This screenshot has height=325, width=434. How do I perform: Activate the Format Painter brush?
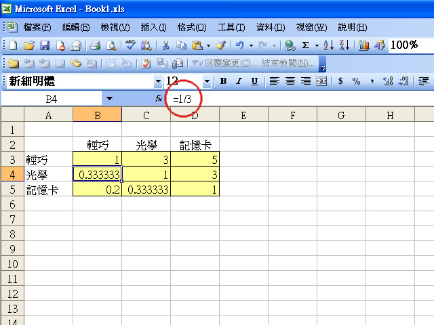pos(221,45)
